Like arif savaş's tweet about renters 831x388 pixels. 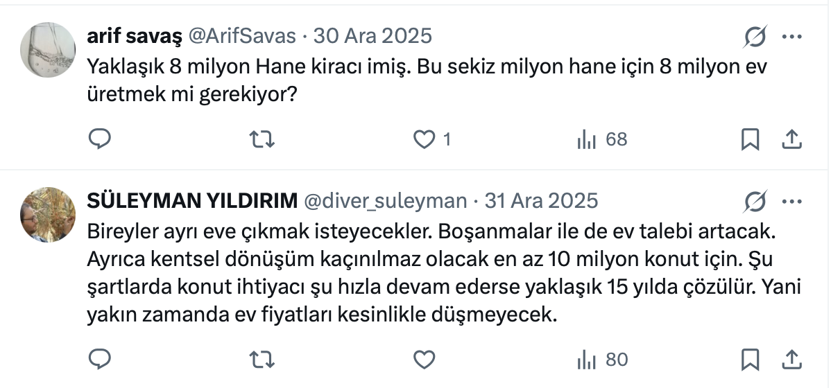coord(424,140)
